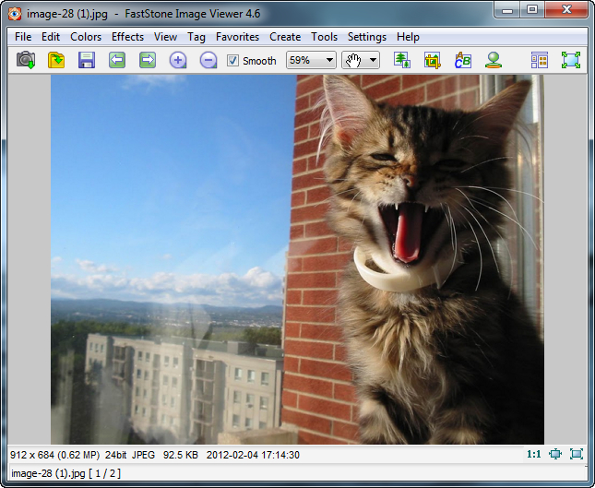This screenshot has width=595, height=488.
Task: Click the Open File folder icon
Action: coord(56,60)
